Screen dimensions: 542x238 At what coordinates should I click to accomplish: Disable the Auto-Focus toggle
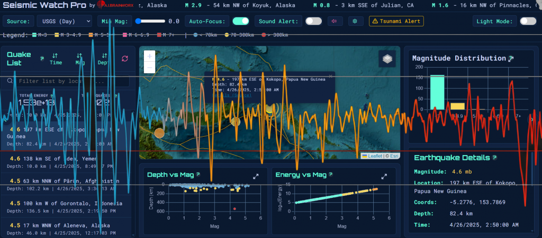tap(241, 22)
